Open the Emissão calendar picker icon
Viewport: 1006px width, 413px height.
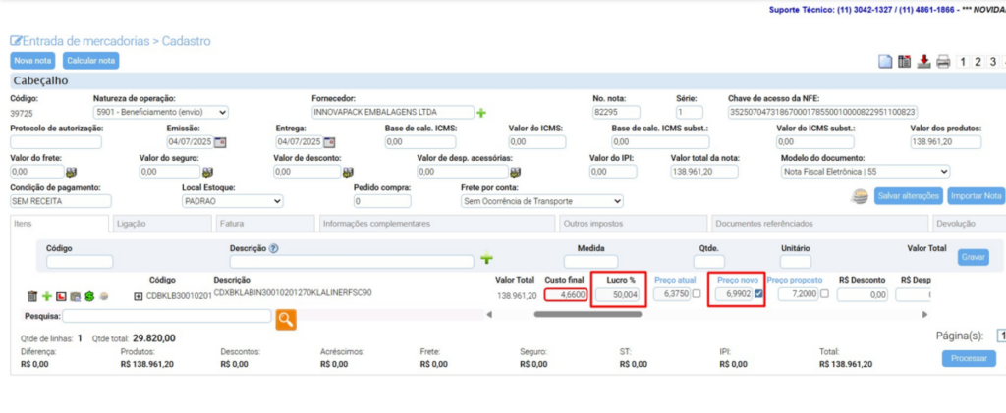click(220, 141)
